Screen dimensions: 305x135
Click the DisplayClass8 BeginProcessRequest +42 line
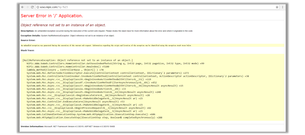[x=89, y=108]
